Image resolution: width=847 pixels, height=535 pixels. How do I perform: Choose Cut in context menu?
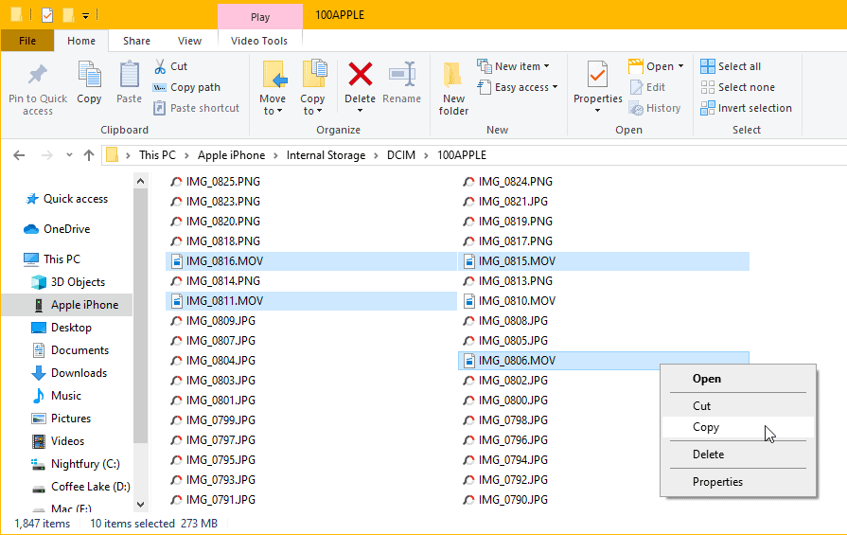[x=737, y=406]
